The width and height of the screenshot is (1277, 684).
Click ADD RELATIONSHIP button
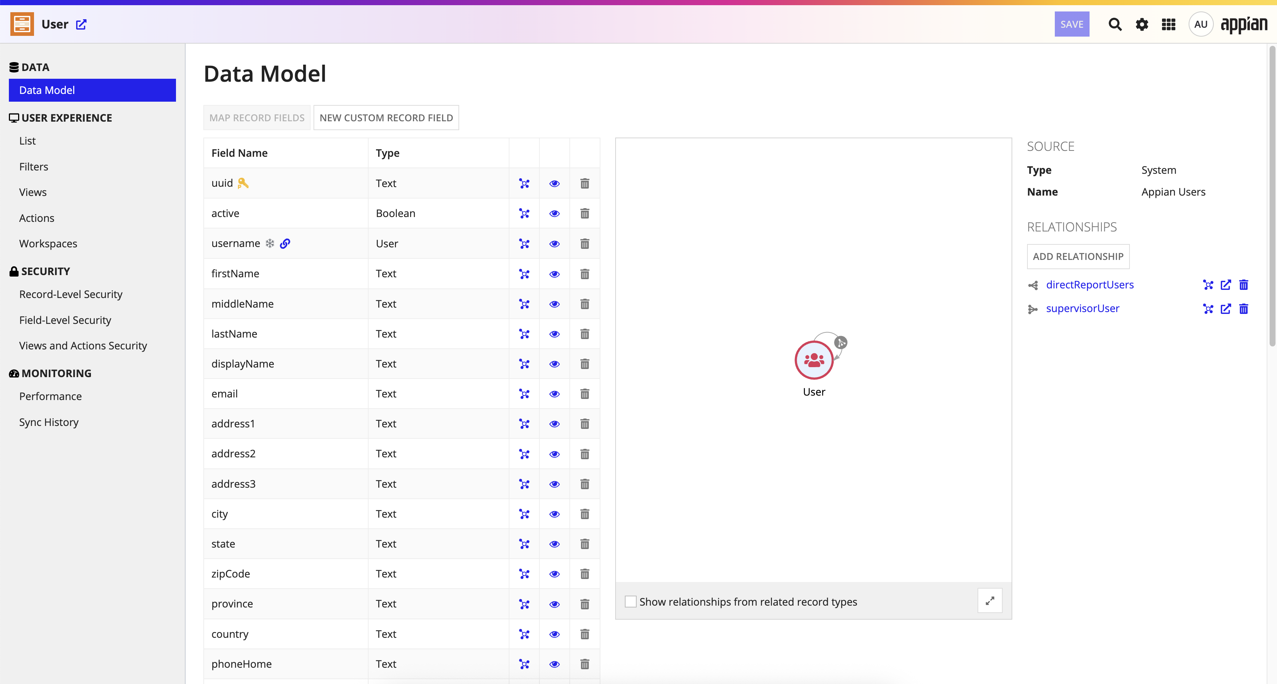pyautogui.click(x=1078, y=257)
